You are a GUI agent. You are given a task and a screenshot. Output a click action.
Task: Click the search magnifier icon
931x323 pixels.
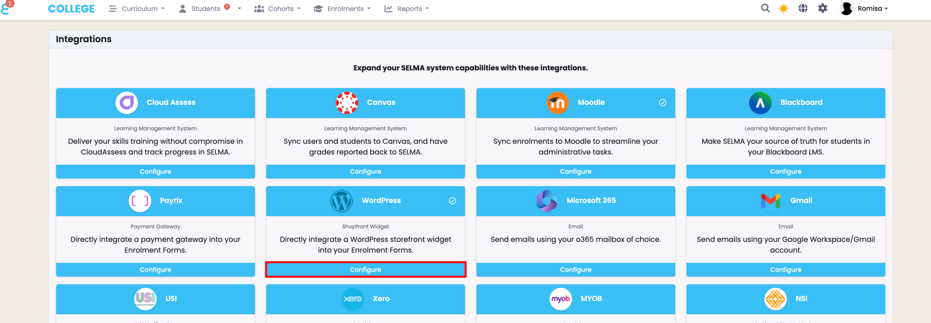click(765, 8)
